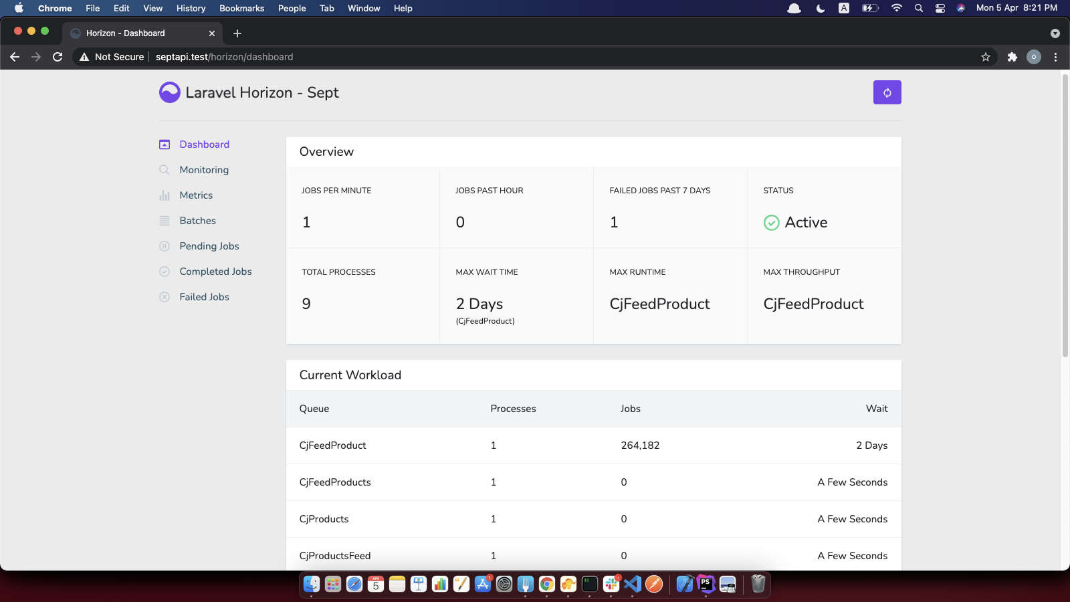Screen dimensions: 1070x602
Task: Open the History menu
Action: (x=191, y=8)
